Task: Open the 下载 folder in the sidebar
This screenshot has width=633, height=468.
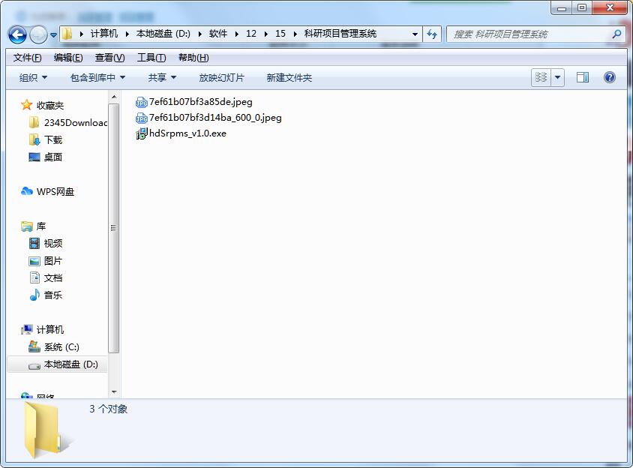Action: [x=46, y=139]
